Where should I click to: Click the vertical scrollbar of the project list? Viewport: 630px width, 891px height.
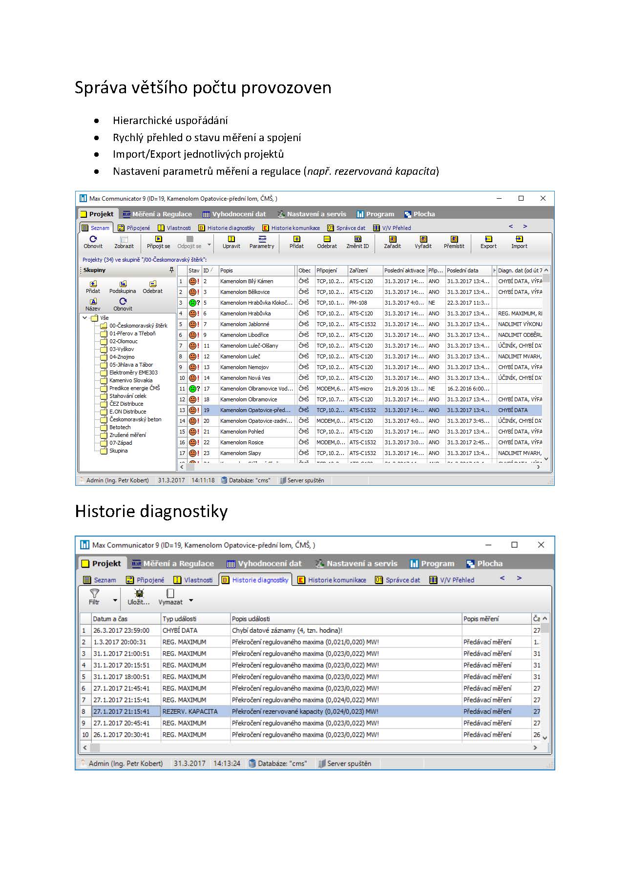click(546, 364)
